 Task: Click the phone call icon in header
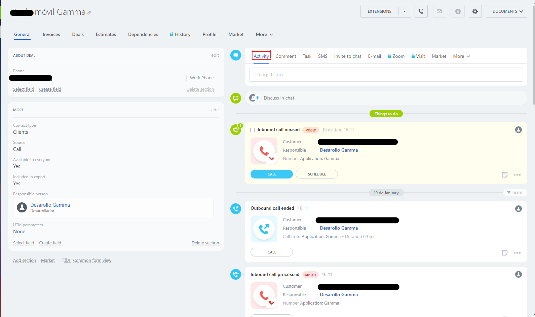(x=421, y=11)
